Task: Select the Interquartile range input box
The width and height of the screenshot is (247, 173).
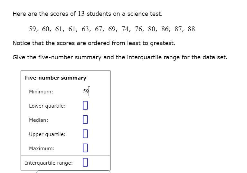Action: click(x=85, y=163)
